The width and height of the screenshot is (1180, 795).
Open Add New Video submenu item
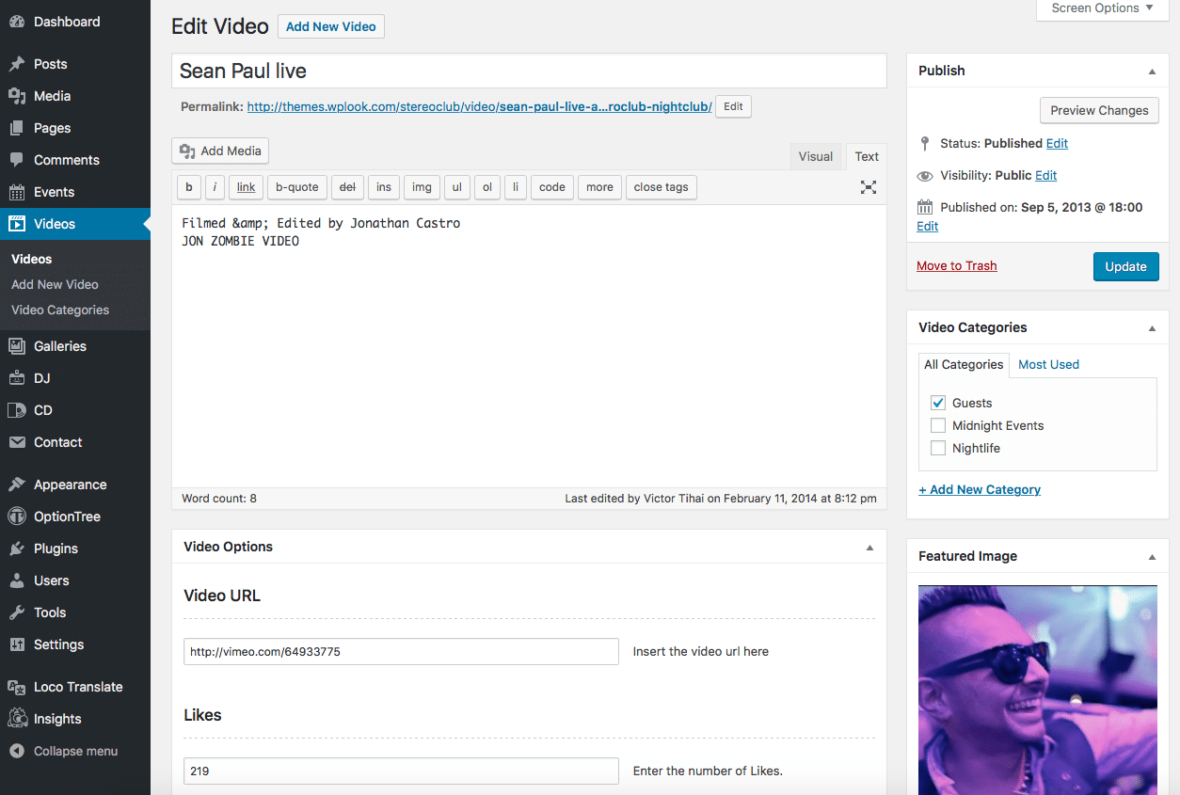click(55, 284)
